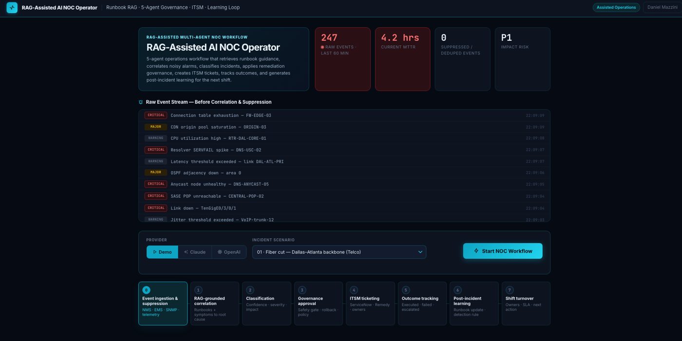
Task: Click the Daniel Mazzini user button
Action: click(x=663, y=7)
